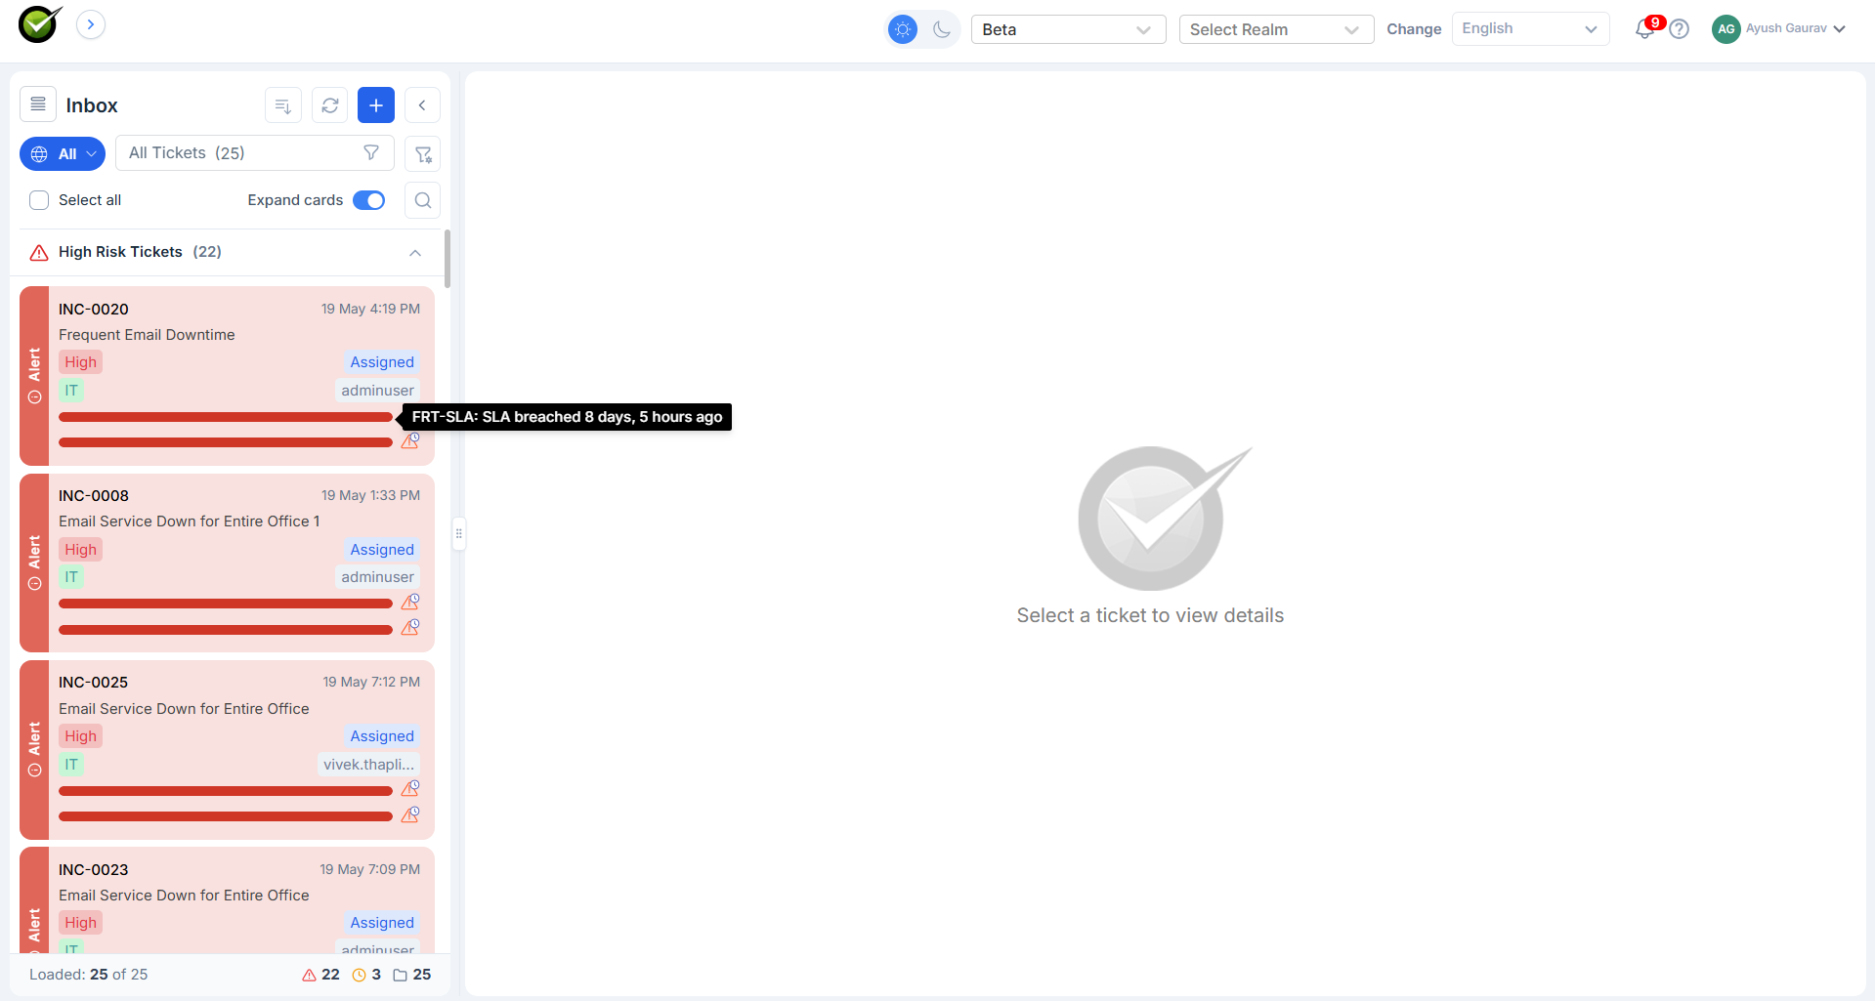The width and height of the screenshot is (1875, 1001).
Task: Click the ticket list scrollbar
Action: pyautogui.click(x=447, y=259)
